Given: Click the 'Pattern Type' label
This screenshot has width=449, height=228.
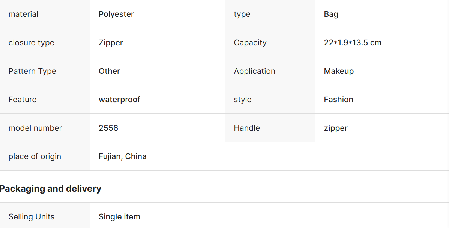Looking at the screenshot, I should 32,71.
